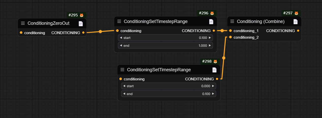This screenshot has width=322, height=118.
Task: Select the #295 node badge
Action: pos(73,15)
